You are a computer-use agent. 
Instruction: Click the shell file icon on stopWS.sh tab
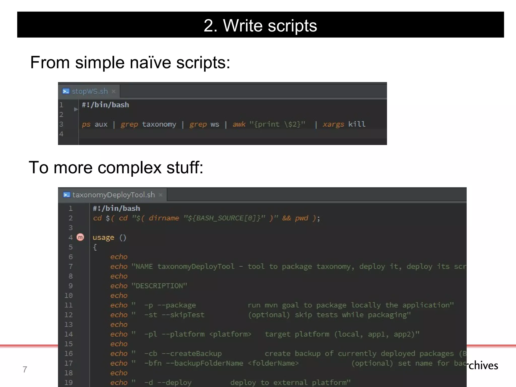click(x=66, y=91)
